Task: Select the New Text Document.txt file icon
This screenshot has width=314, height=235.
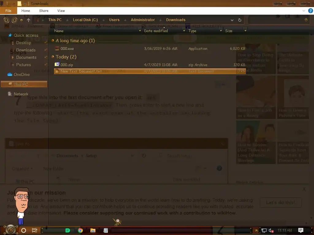Action: [57, 71]
